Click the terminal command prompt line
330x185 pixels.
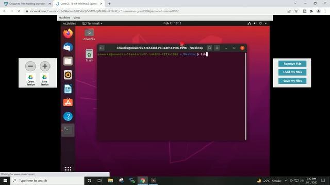click(153, 54)
